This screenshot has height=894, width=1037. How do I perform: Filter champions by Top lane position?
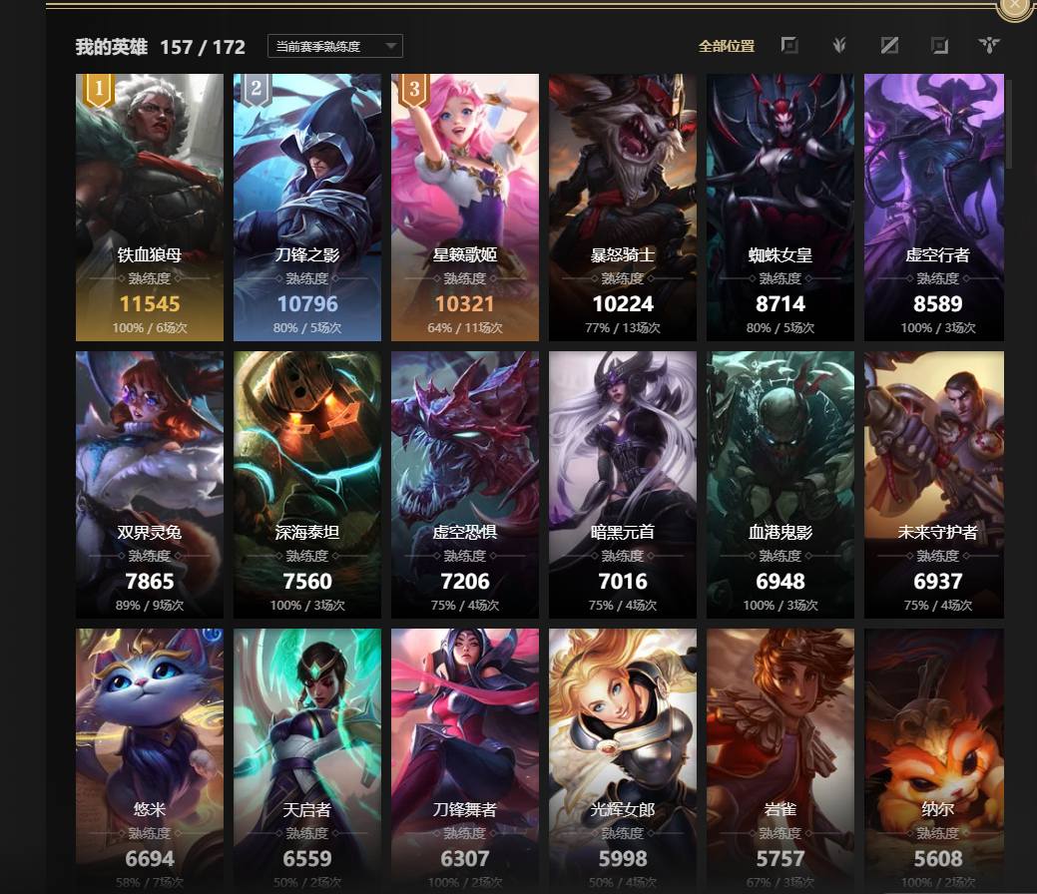pos(789,45)
